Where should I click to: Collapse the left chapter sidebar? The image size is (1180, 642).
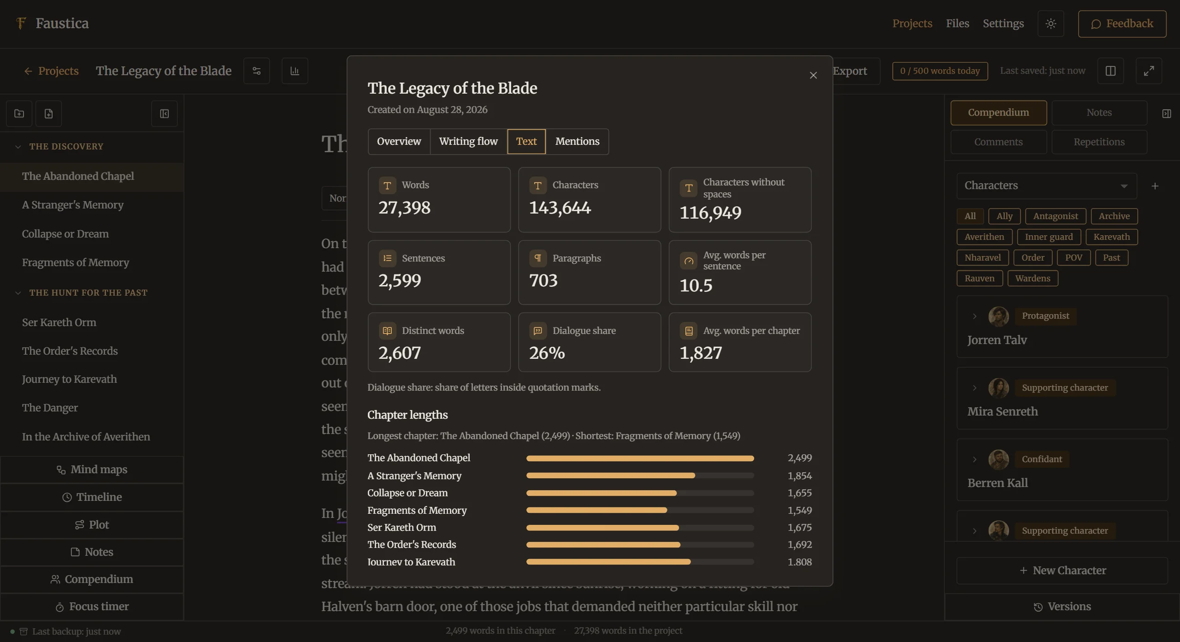(165, 113)
